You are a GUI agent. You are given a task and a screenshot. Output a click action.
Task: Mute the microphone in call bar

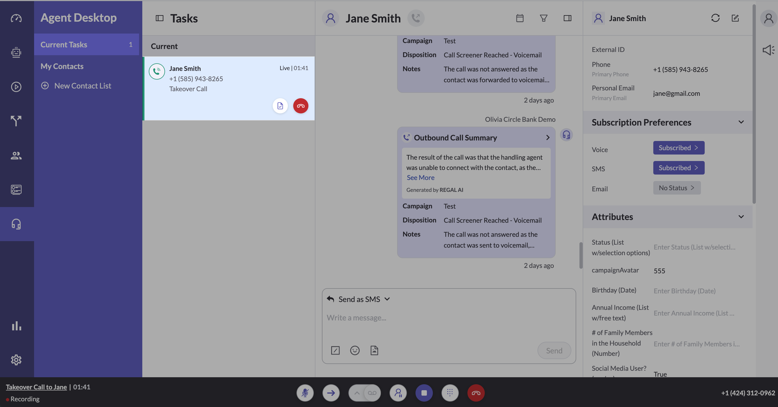305,393
